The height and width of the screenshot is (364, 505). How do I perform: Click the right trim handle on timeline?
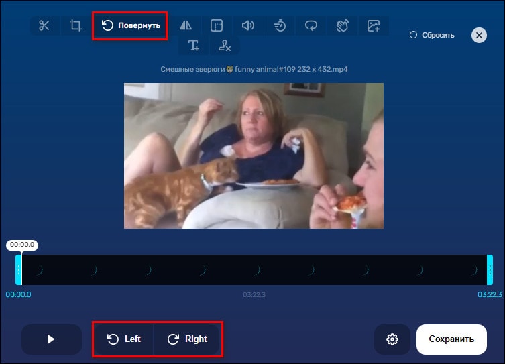pyautogui.click(x=490, y=269)
